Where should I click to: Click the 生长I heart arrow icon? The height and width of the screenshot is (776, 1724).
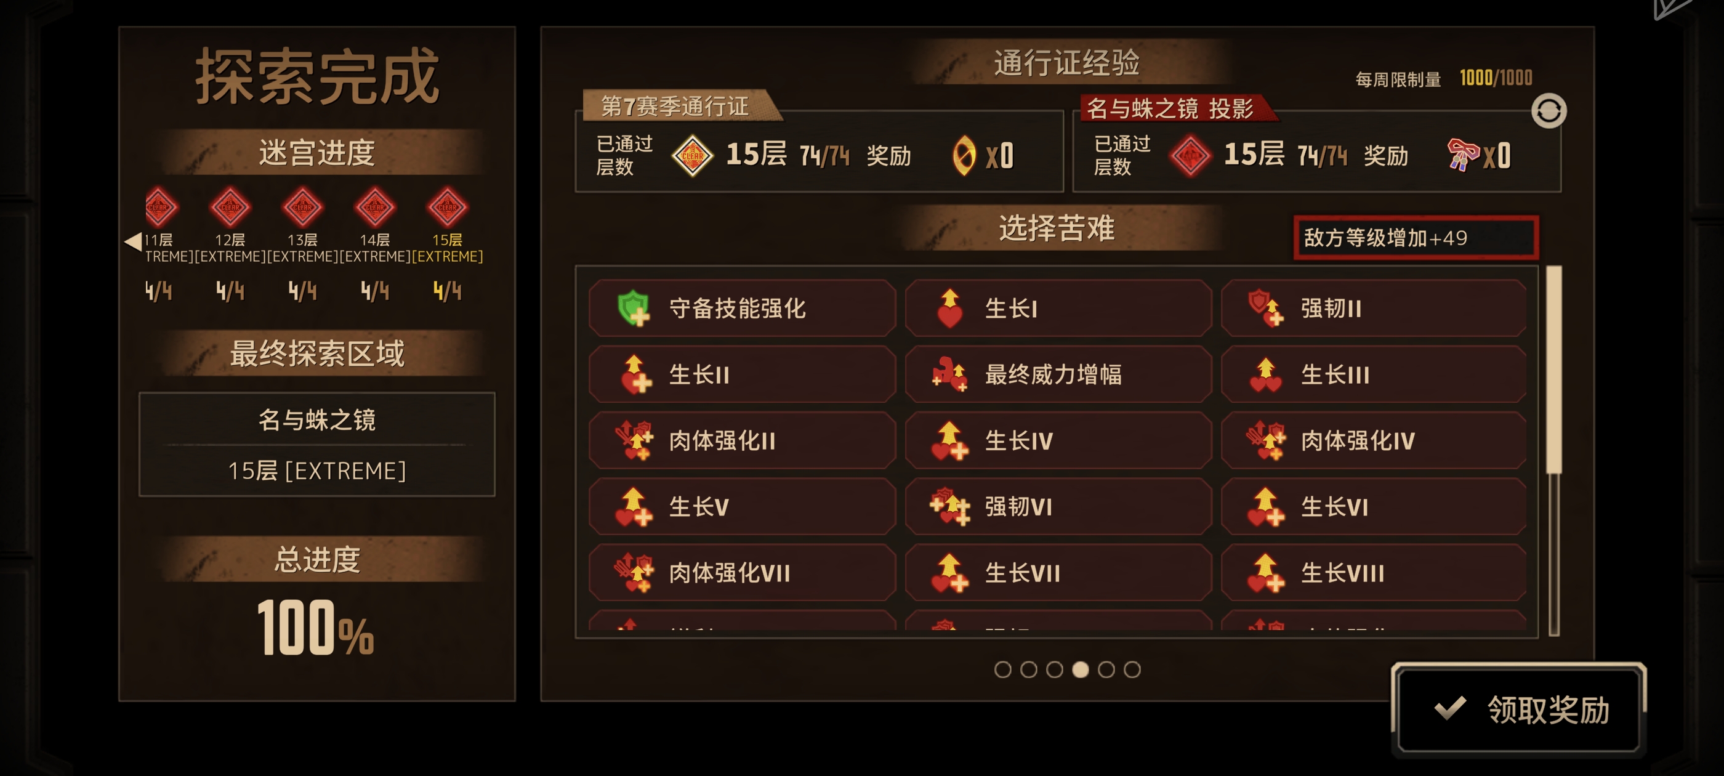[949, 308]
